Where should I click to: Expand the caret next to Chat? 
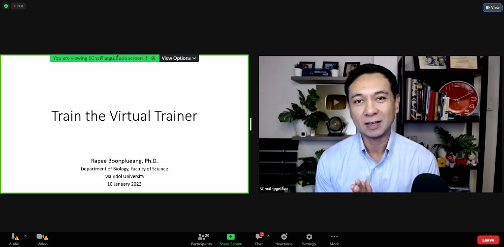coord(268,236)
